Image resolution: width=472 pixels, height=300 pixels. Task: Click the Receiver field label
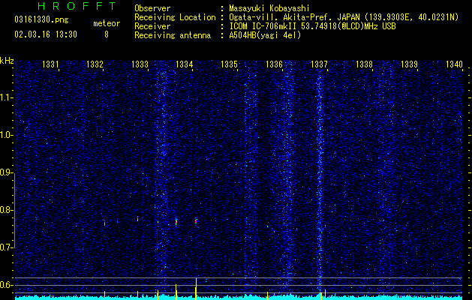tap(152, 26)
